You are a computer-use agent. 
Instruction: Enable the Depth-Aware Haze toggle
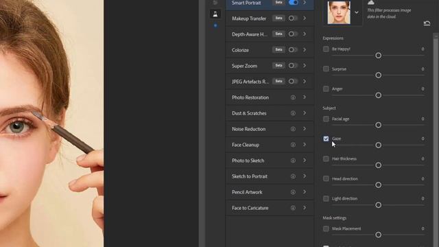tap(293, 34)
